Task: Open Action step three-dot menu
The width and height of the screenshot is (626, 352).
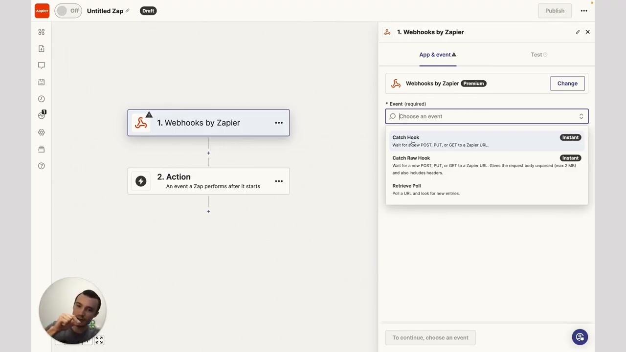Action: pyautogui.click(x=279, y=181)
